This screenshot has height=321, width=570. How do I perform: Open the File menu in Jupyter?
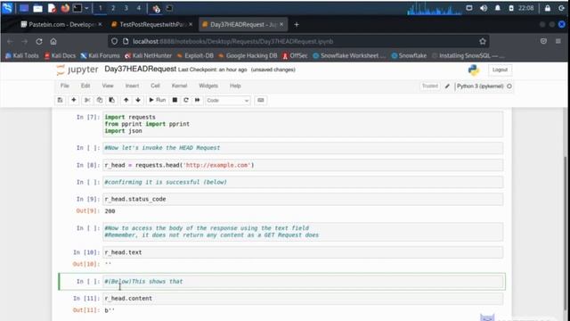(65, 86)
